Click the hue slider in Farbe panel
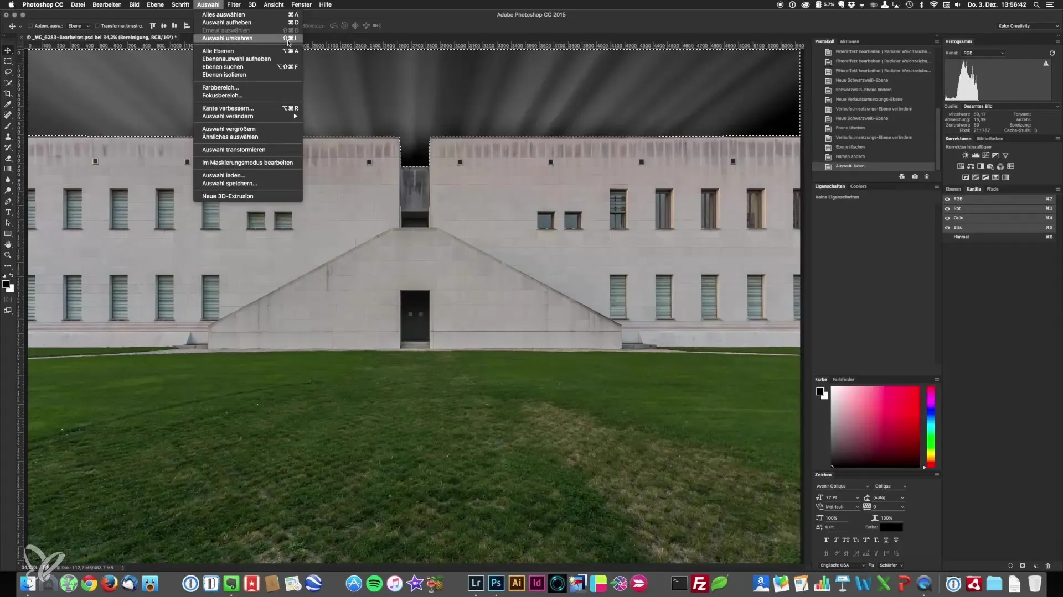1063x597 pixels. (x=931, y=427)
